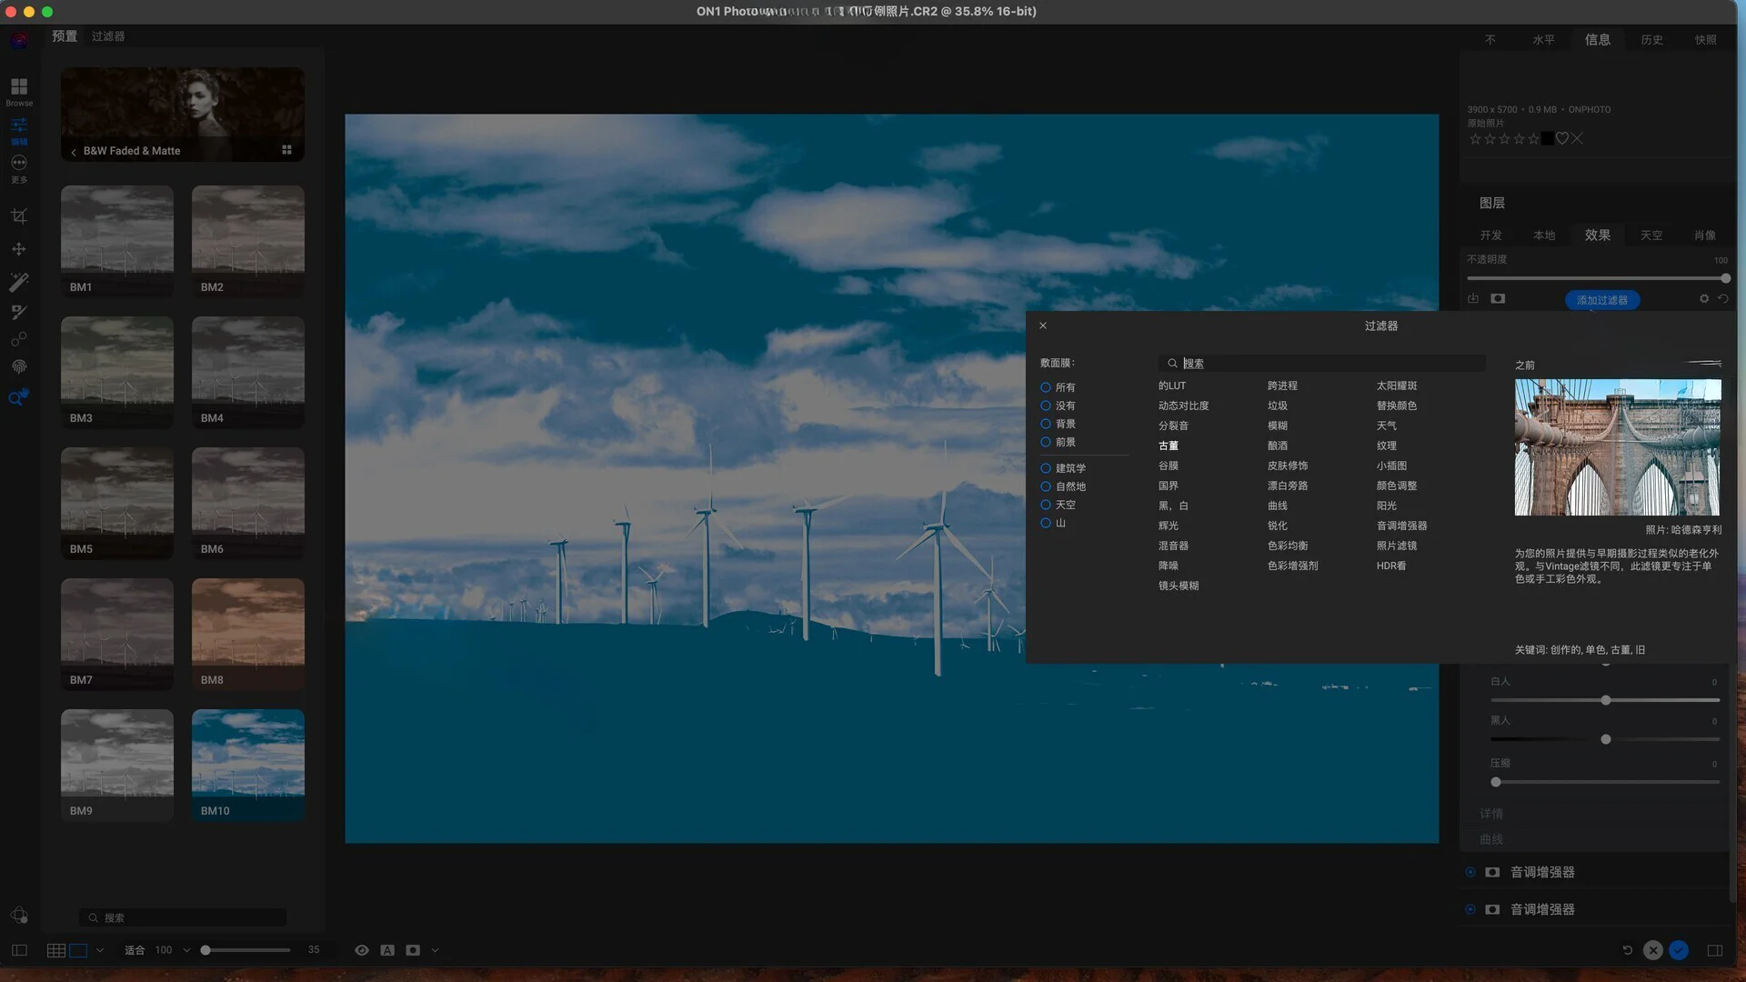Choose the 色彩均衡 filter from list
This screenshot has height=982, width=1746.
[1288, 546]
